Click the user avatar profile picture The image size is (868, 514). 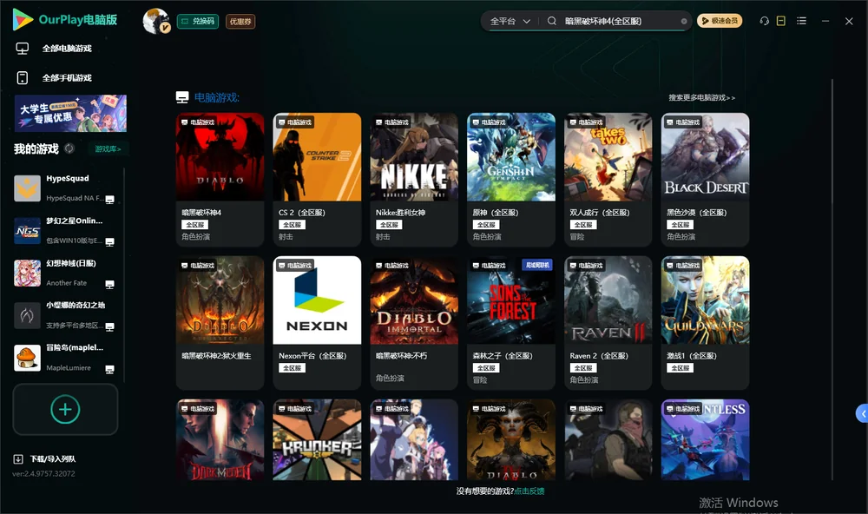[x=155, y=21]
